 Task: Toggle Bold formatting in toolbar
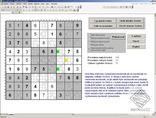click(24, 10)
